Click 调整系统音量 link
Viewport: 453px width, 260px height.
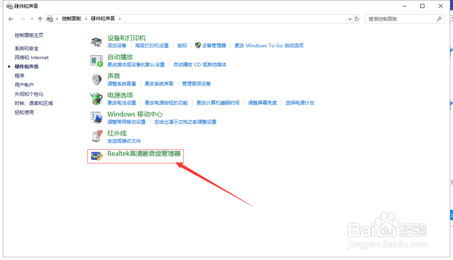(121, 84)
